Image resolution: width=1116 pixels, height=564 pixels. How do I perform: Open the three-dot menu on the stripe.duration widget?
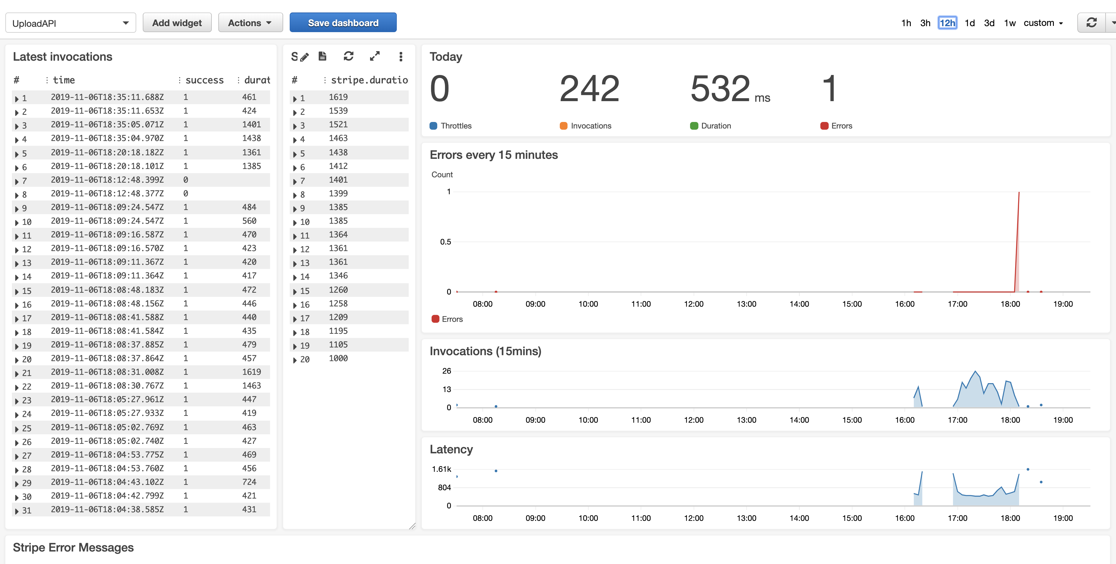(401, 56)
